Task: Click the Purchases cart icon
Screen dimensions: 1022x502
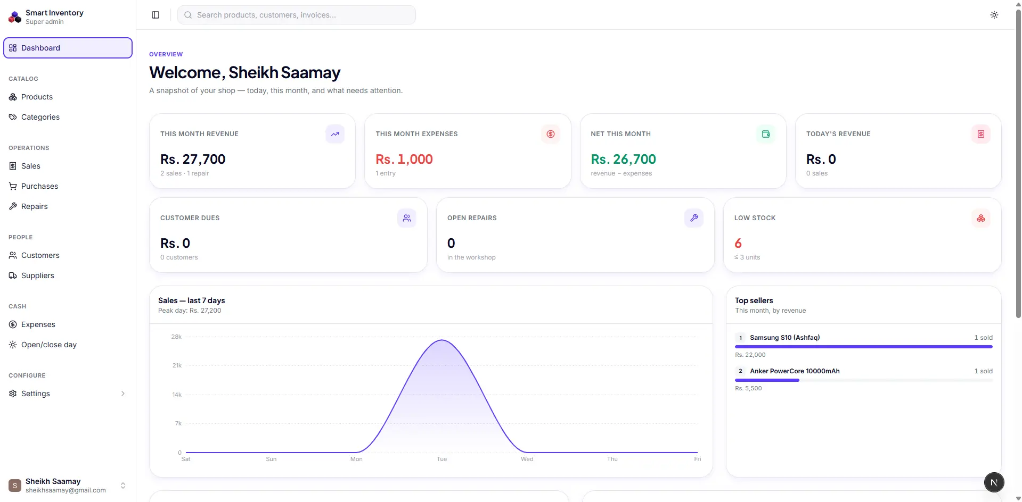Action: point(13,186)
